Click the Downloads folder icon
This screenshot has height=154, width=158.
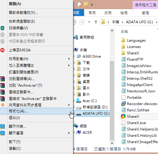click(x=79, y=63)
